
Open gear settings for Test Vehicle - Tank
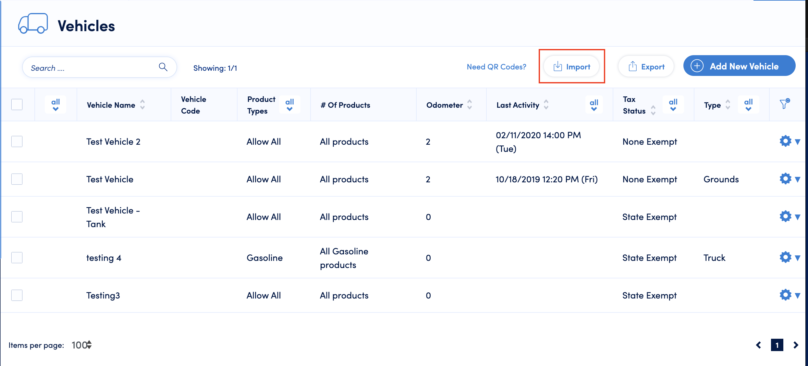coord(785,216)
